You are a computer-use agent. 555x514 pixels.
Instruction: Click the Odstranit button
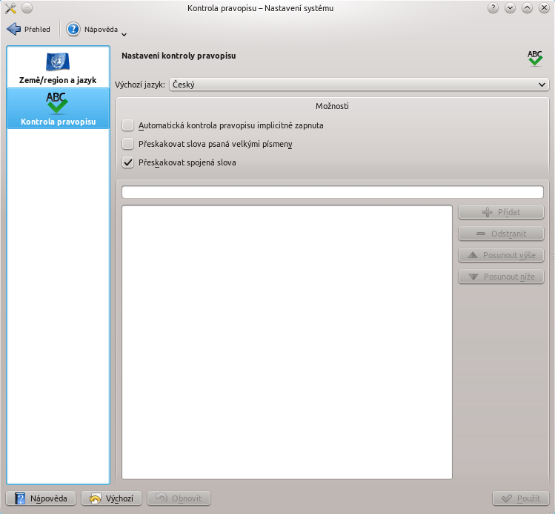[501, 234]
